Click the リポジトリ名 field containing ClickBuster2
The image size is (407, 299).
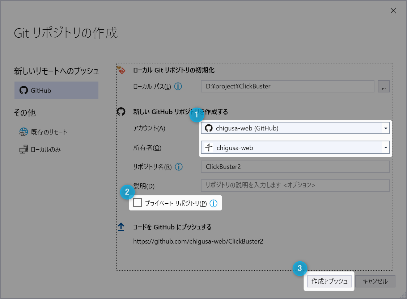point(295,167)
